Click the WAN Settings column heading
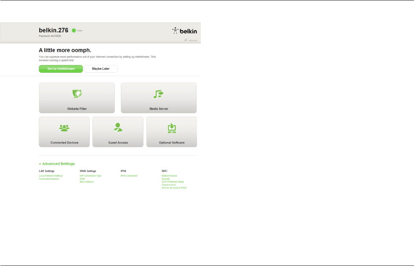414x266 pixels. [88, 171]
